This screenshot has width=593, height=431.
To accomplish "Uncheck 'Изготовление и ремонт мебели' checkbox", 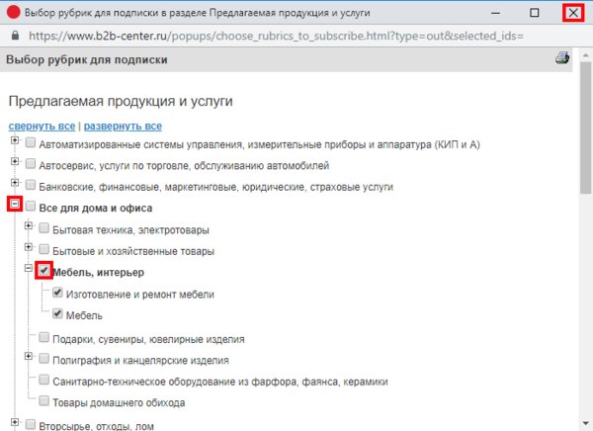I will tap(58, 294).
